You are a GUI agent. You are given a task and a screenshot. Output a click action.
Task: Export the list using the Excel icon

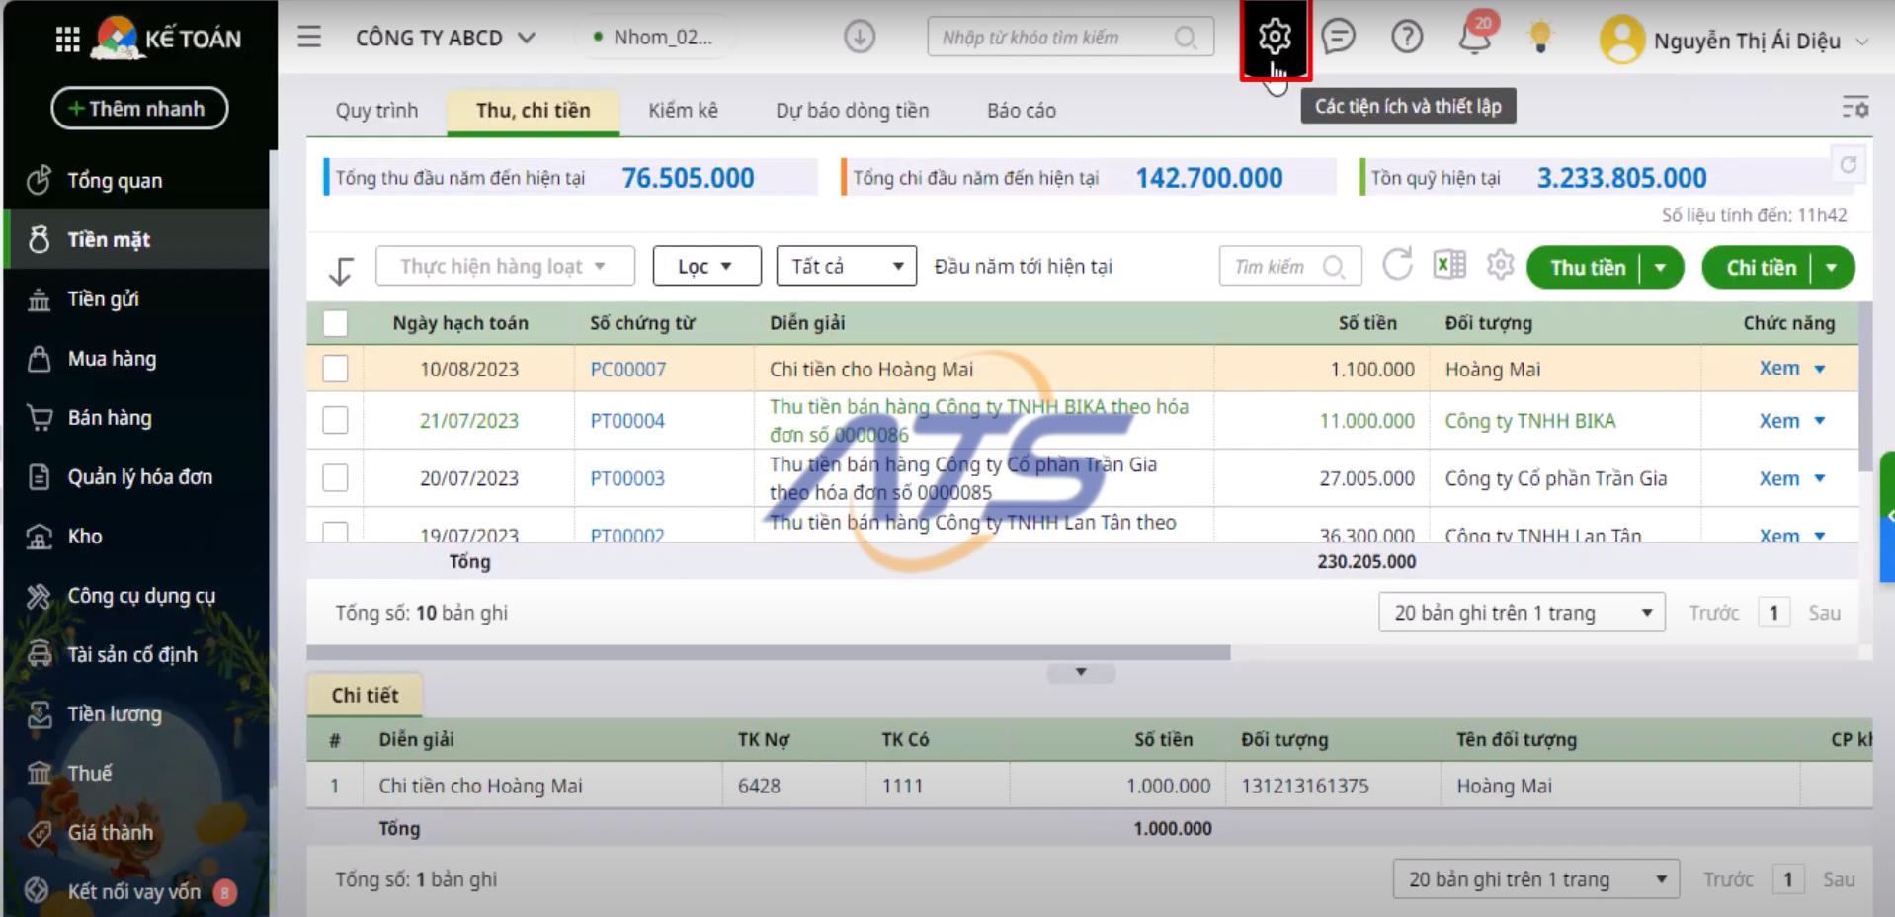pyautogui.click(x=1448, y=266)
